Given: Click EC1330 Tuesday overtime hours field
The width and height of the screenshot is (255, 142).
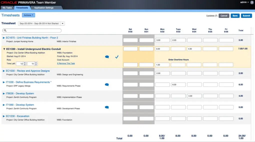Looking at the screenshot, I should (x=178, y=65).
